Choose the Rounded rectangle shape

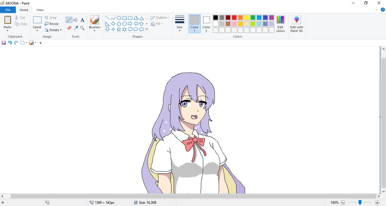tap(130, 18)
